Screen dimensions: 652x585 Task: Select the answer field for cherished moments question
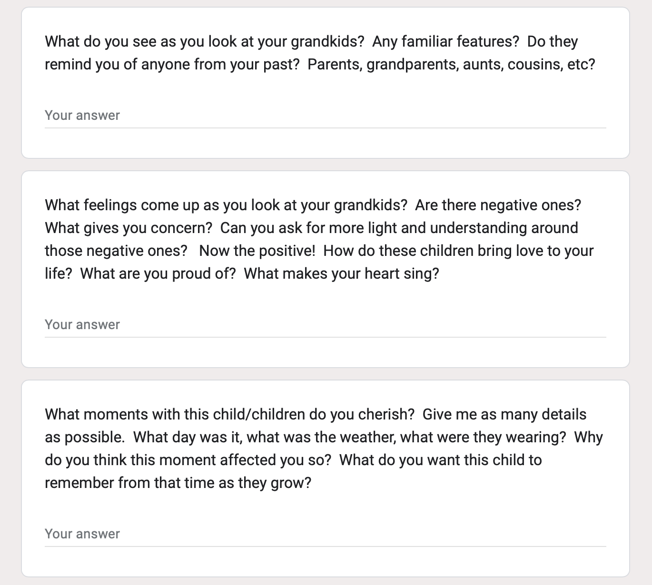[x=325, y=534]
